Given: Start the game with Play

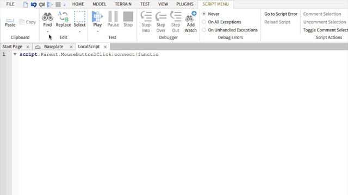Looking at the screenshot, I should click(97, 19).
